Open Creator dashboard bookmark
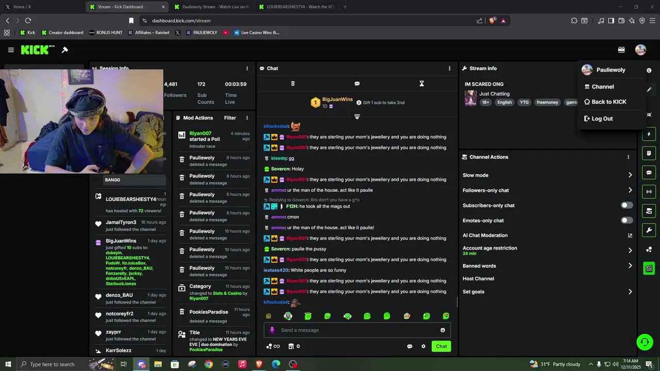This screenshot has width=660, height=371. [x=62, y=32]
